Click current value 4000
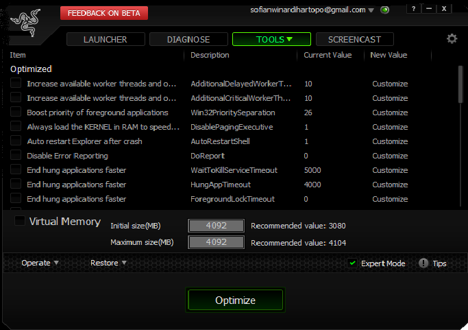The height and width of the screenshot is (330, 468). coord(312,185)
